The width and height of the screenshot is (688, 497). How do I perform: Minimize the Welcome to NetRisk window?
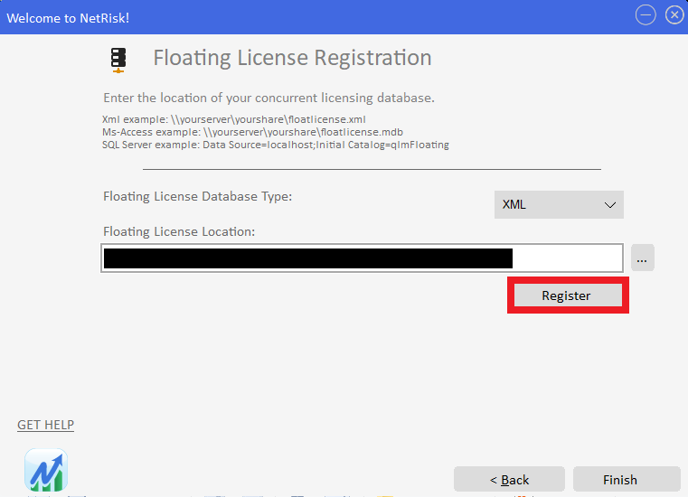tap(646, 15)
